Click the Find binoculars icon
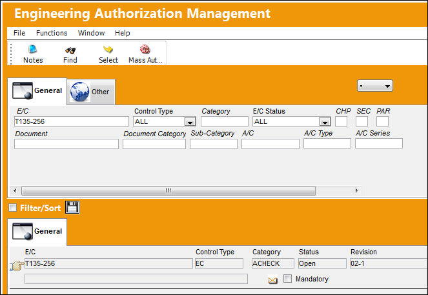 [x=70, y=50]
